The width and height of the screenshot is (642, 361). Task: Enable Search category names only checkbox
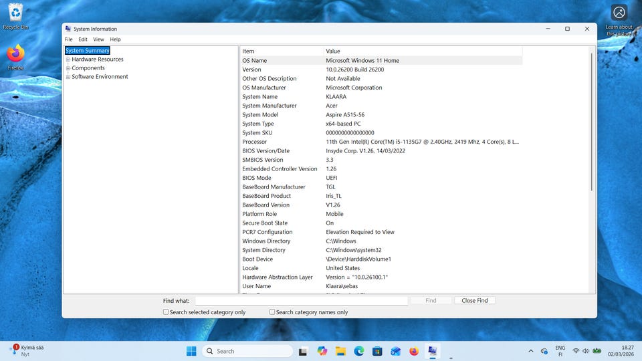click(272, 312)
